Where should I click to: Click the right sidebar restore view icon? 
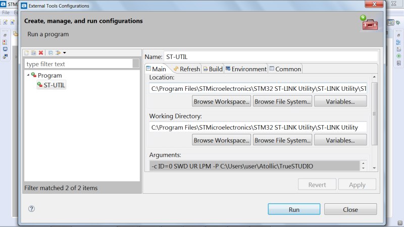click(x=398, y=35)
